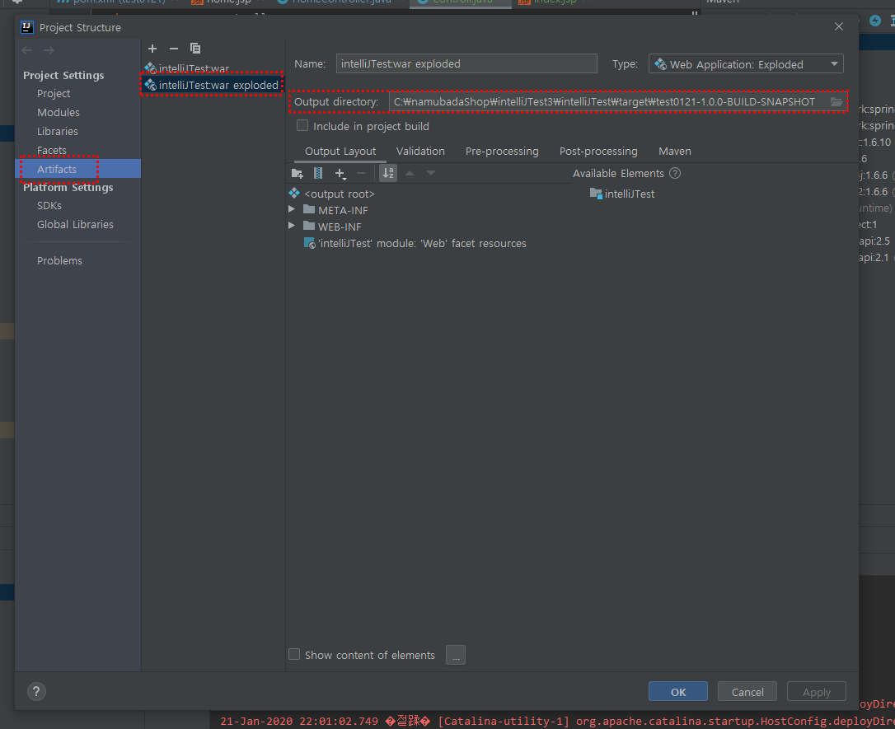This screenshot has height=729, width=895.
Task: Click the OK button
Action: pos(678,691)
